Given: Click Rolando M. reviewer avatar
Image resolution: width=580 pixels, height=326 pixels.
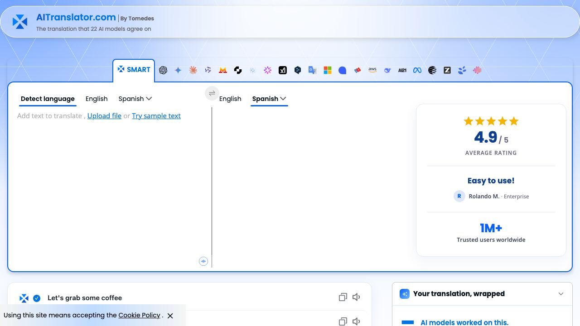Looking at the screenshot, I should pyautogui.click(x=459, y=196).
